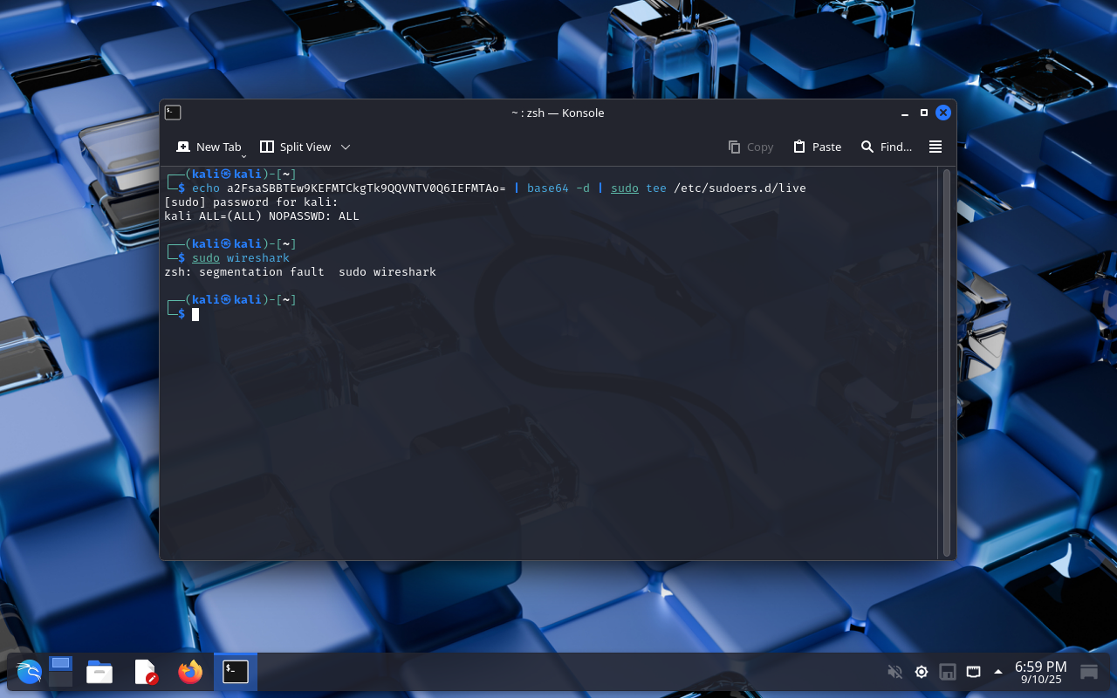Expand the New Tab dropdown arrow
This screenshot has height=698, width=1117.
tap(243, 154)
